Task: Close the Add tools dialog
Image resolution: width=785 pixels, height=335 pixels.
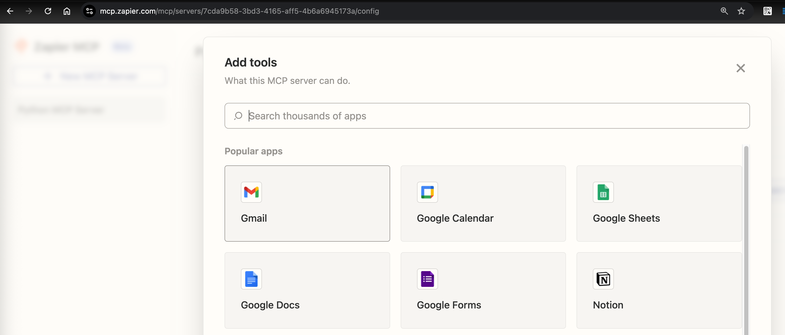Action: coord(741,68)
